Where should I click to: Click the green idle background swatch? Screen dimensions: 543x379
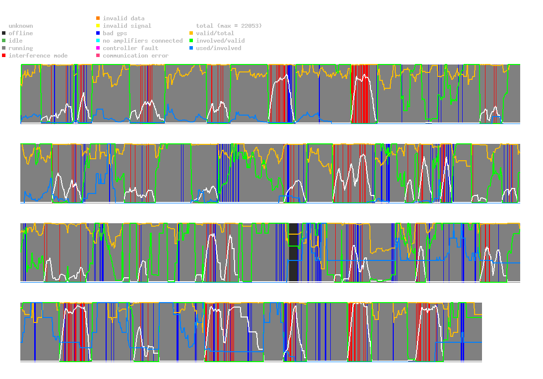point(4,41)
